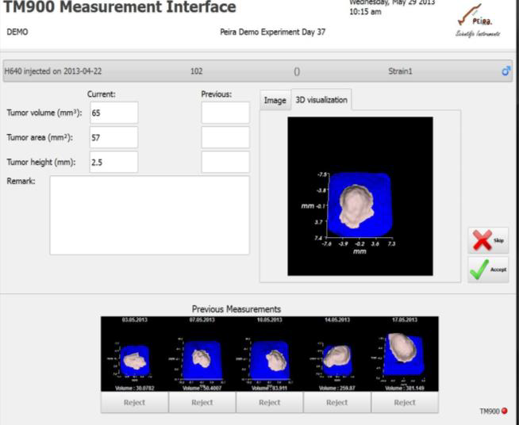Reject the 03.05.2013 measurement
This screenshot has width=519, height=425.
click(134, 402)
